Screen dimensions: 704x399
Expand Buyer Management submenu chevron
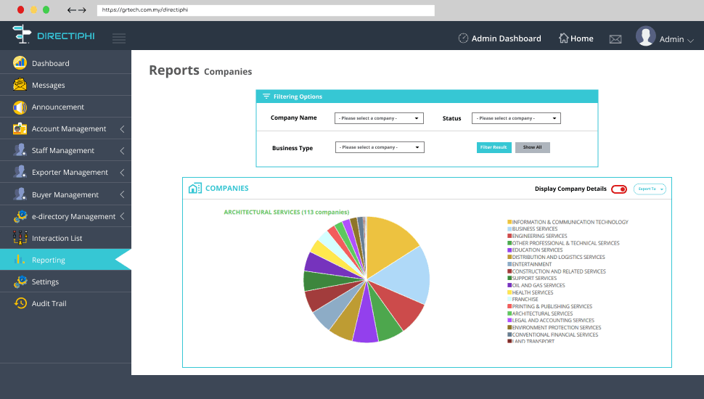point(122,194)
